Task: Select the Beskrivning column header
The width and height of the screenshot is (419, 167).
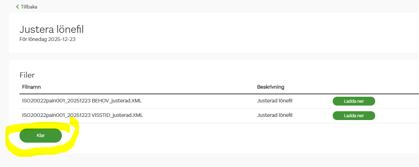Action: click(x=270, y=87)
